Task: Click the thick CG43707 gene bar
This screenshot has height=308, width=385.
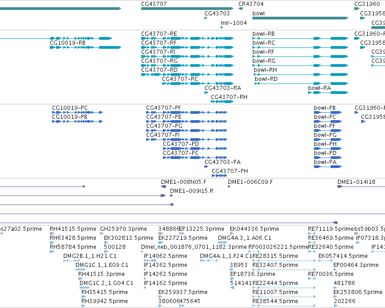Action: [x=187, y=9]
